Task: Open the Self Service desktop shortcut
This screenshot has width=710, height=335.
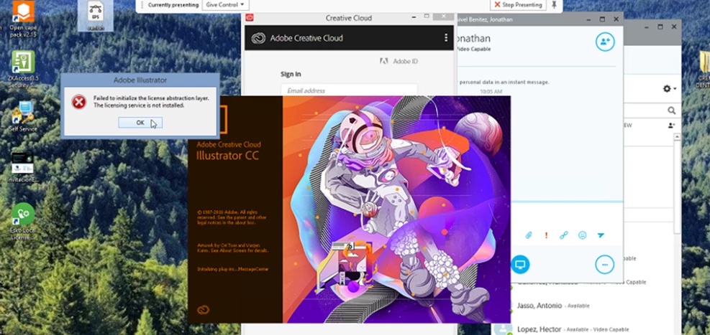Action: coord(23,117)
